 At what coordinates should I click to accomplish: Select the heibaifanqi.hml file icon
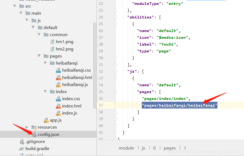(x=58, y=78)
